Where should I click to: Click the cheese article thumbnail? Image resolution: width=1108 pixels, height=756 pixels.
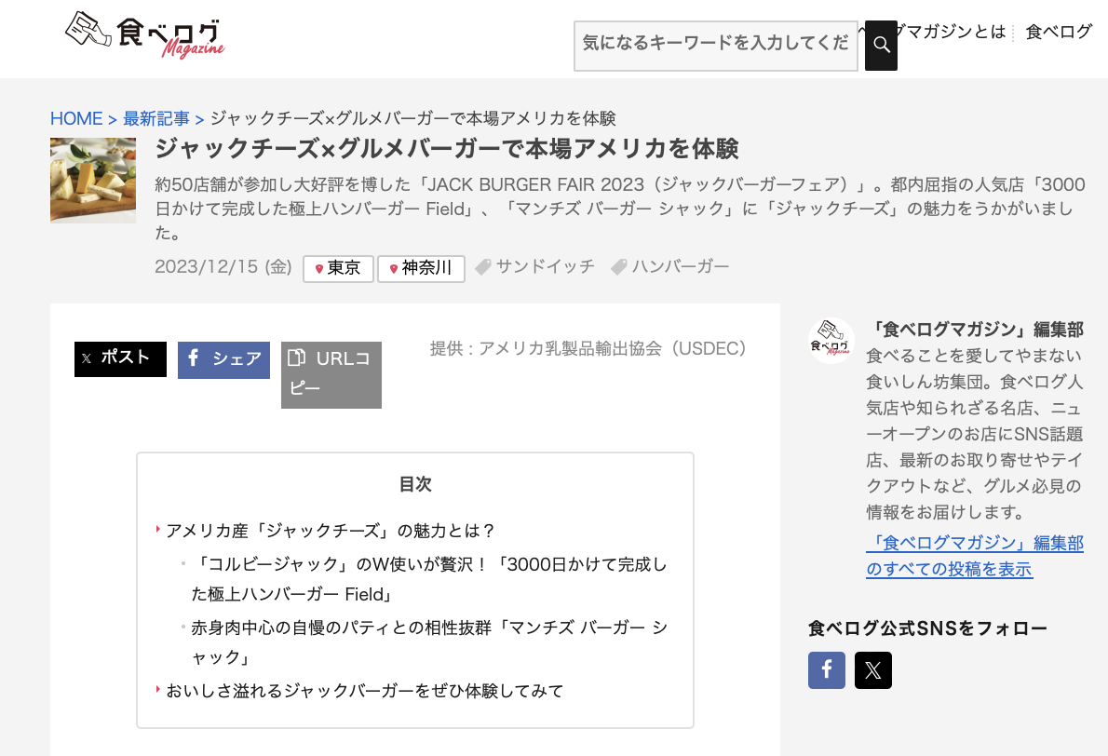coord(93,181)
